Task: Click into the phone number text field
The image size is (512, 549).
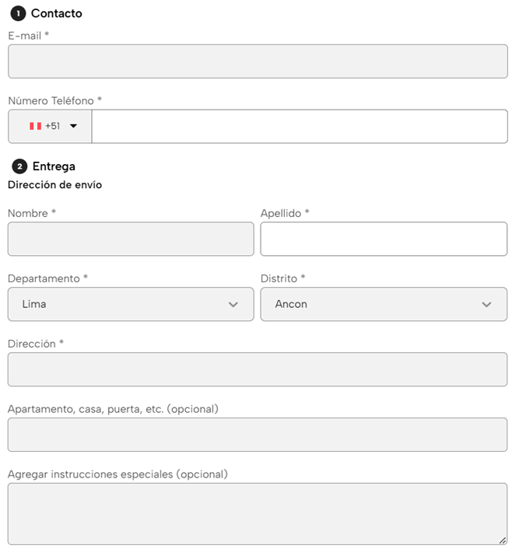Action: pos(299,126)
